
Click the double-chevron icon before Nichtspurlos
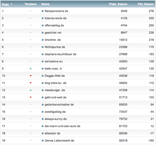tap(42, 47)
